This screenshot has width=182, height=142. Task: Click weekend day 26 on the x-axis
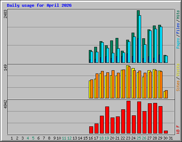pos(144,138)
